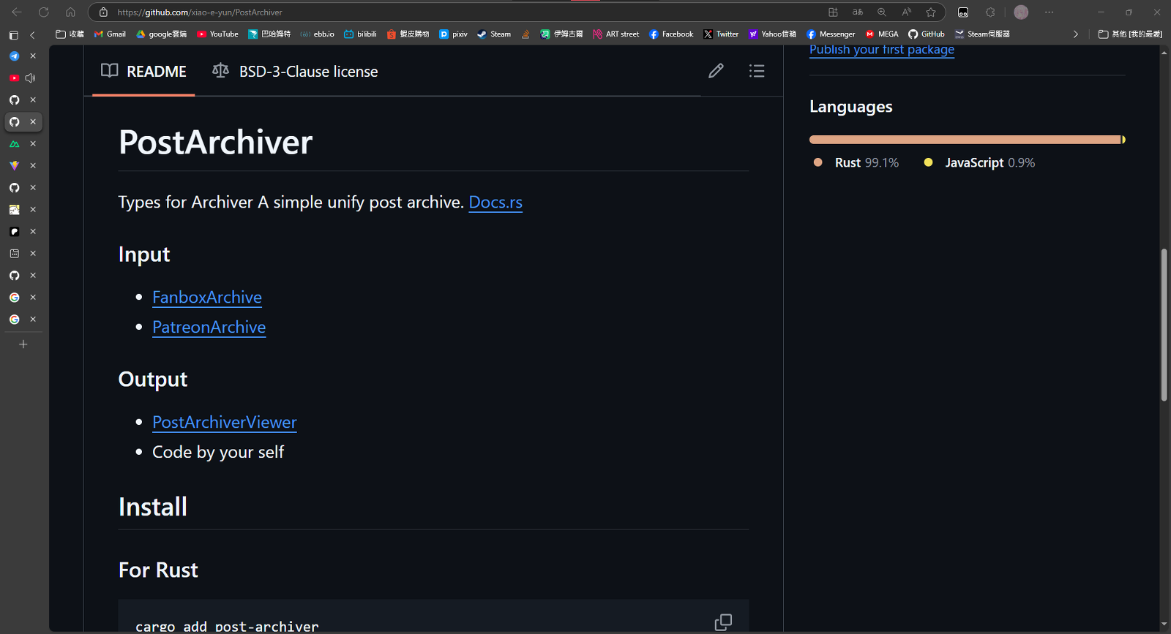Toggle the vertical tabs panel icon
1171x634 pixels.
coord(14,35)
